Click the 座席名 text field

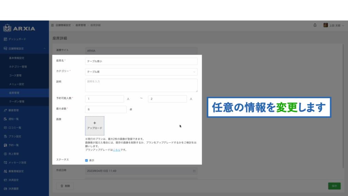(x=141, y=61)
